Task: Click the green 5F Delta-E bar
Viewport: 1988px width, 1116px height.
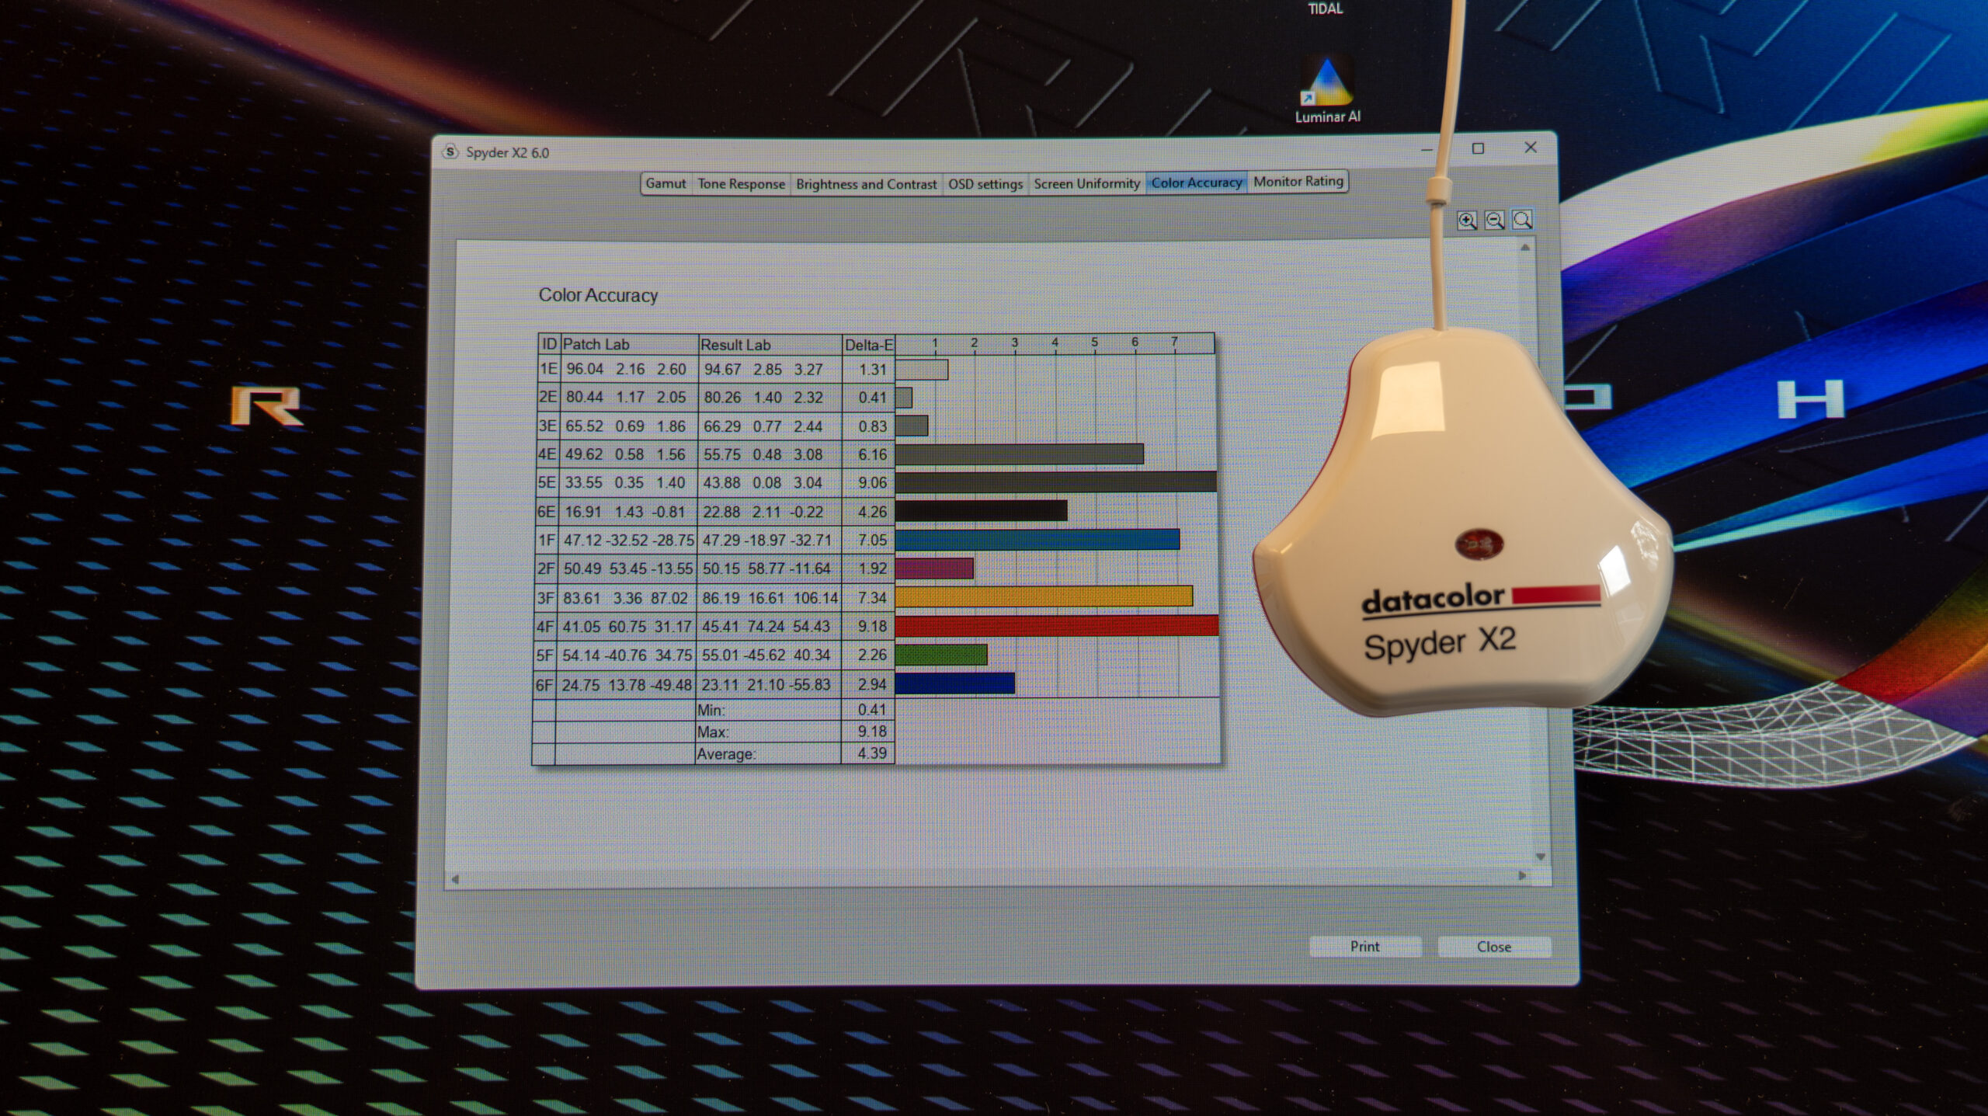Action: 941,655
